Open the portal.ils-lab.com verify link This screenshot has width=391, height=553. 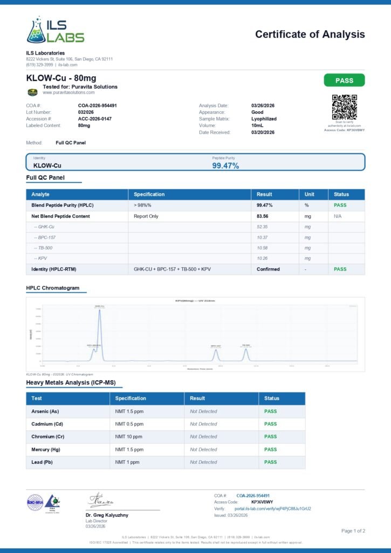[273, 509]
